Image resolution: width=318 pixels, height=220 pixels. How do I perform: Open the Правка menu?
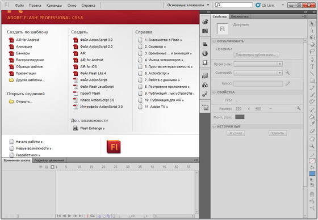(35, 5)
